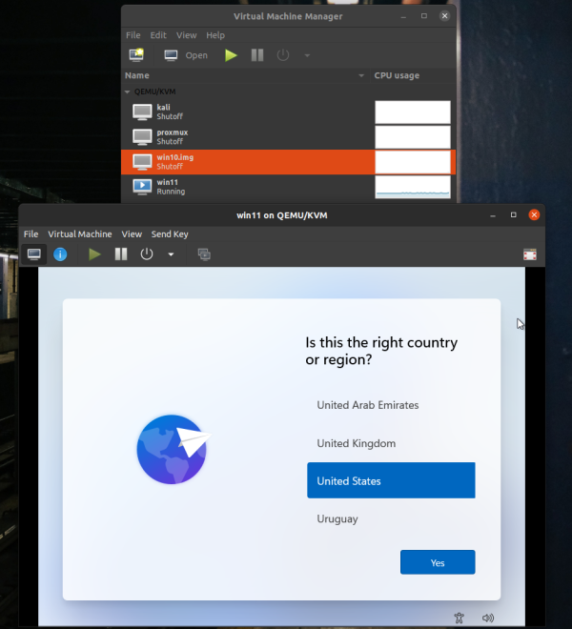
Task: Click the win11 CPU usage graph
Action: click(x=413, y=187)
